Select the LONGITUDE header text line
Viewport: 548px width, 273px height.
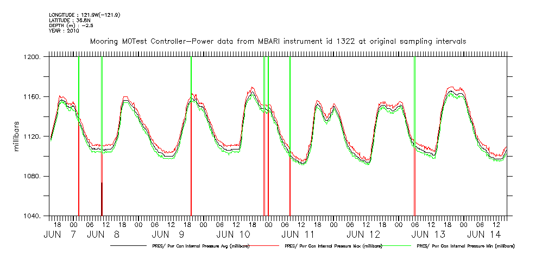[84, 15]
